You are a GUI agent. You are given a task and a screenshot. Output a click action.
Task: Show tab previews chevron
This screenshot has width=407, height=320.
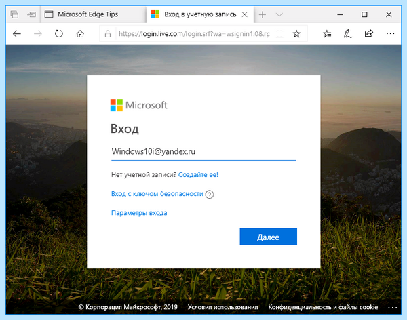coord(279,14)
